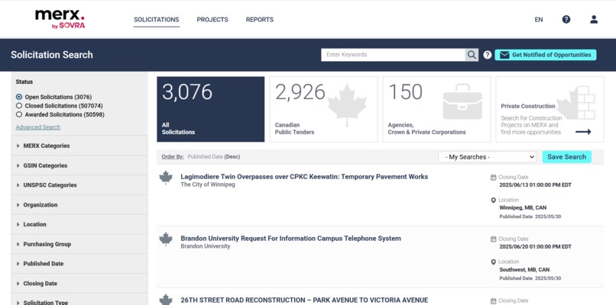Screen dimensions: 616x305
Task: Select Agencies, Crown & Private Corporations tile
Action: [437, 109]
